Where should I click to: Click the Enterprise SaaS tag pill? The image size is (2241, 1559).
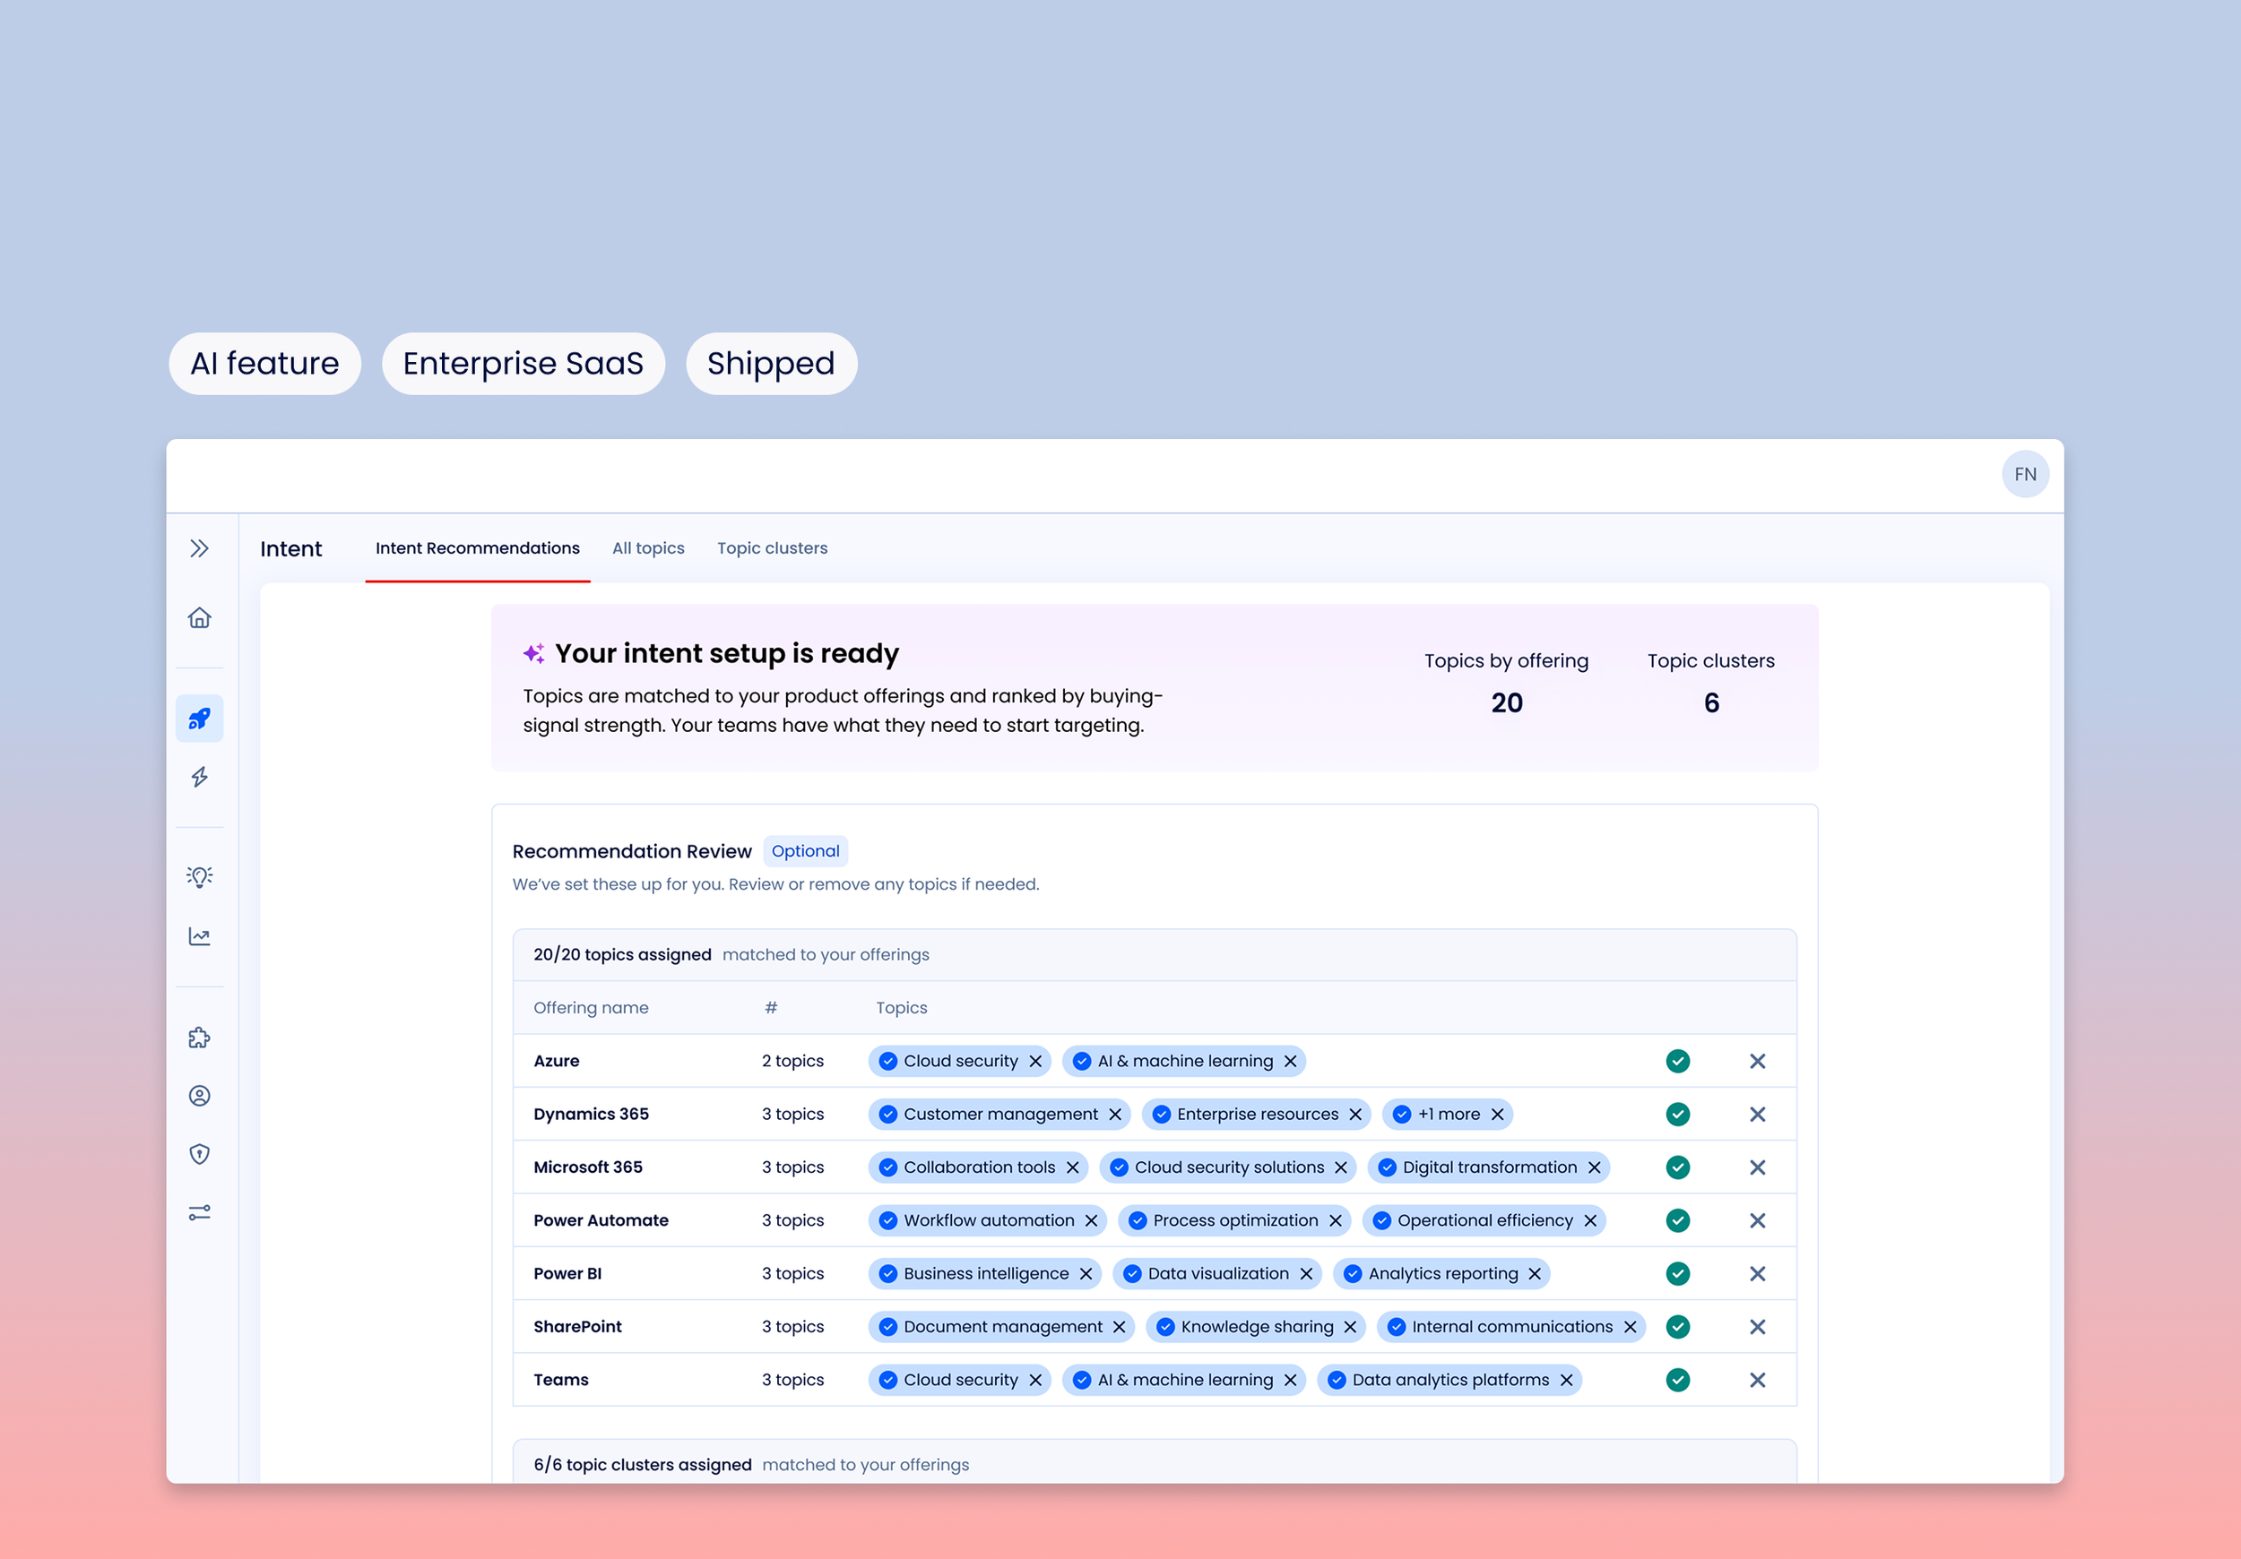[x=523, y=363]
